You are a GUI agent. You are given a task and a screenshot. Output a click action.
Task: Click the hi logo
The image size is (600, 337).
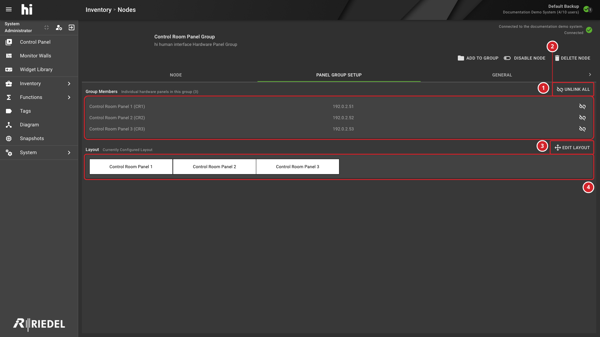pos(27,9)
